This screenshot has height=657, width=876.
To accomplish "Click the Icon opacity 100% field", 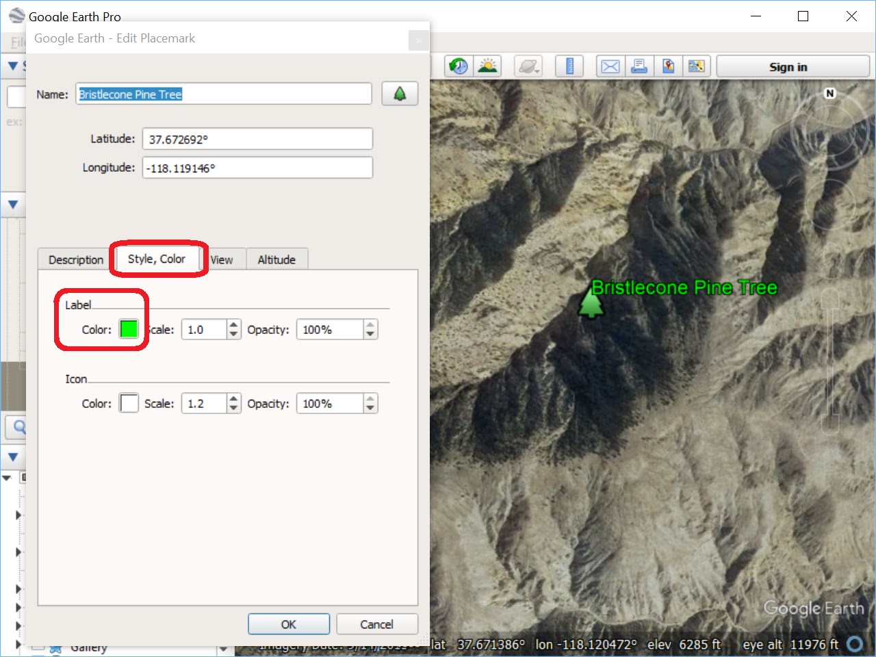I will pyautogui.click(x=329, y=403).
